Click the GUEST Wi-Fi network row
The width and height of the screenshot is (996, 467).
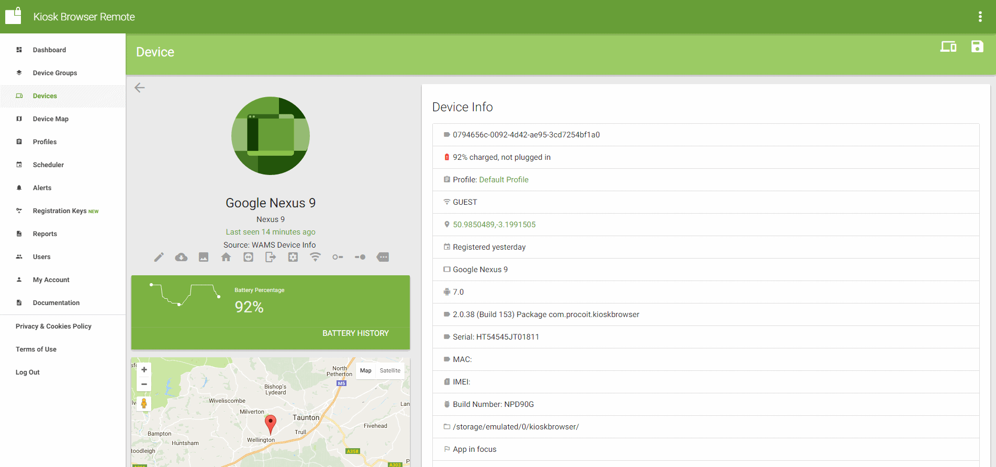point(706,202)
